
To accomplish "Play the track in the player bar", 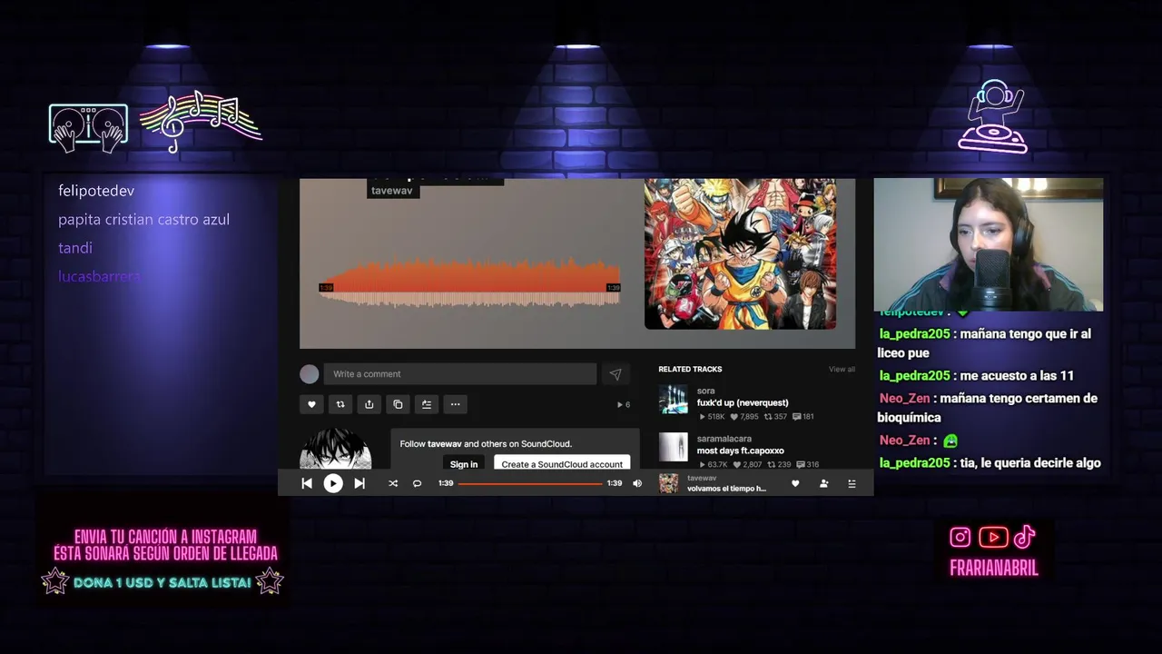I will [333, 483].
